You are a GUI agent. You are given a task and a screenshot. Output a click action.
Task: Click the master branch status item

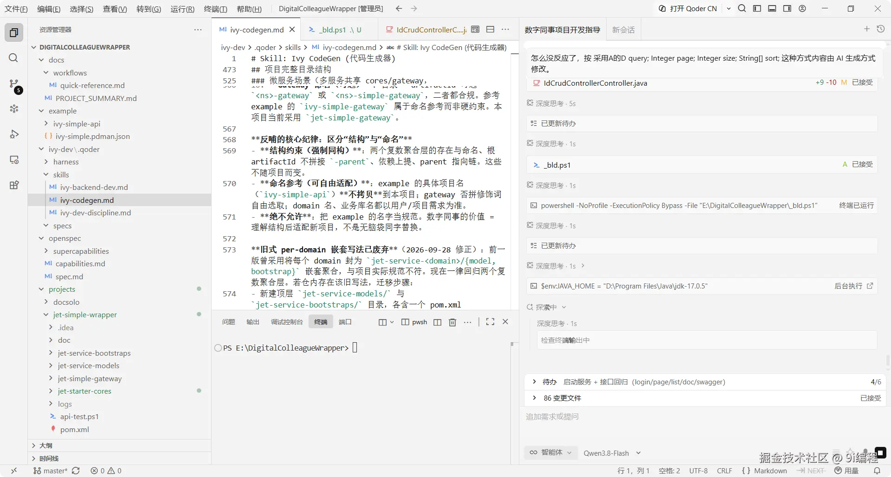(x=50, y=471)
